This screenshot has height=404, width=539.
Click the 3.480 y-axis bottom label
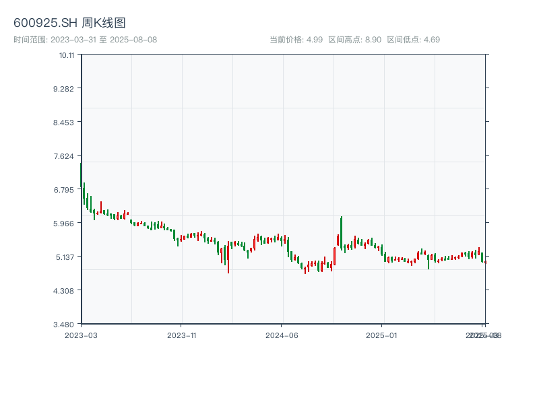click(x=66, y=324)
